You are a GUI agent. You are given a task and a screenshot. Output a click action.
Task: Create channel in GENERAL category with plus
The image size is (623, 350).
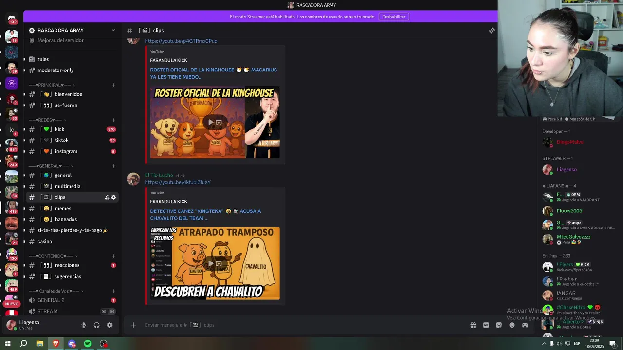click(x=113, y=166)
